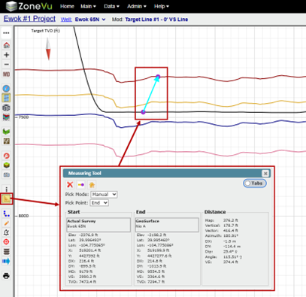Toggle the measuring tool ruler icon
This screenshot has width=306, height=297.
pyautogui.click(x=6, y=199)
